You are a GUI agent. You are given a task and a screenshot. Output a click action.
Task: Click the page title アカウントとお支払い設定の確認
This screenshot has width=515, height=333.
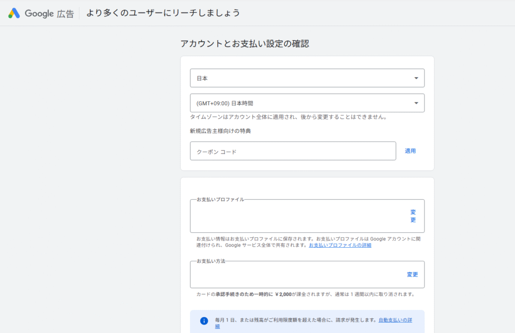tap(245, 44)
